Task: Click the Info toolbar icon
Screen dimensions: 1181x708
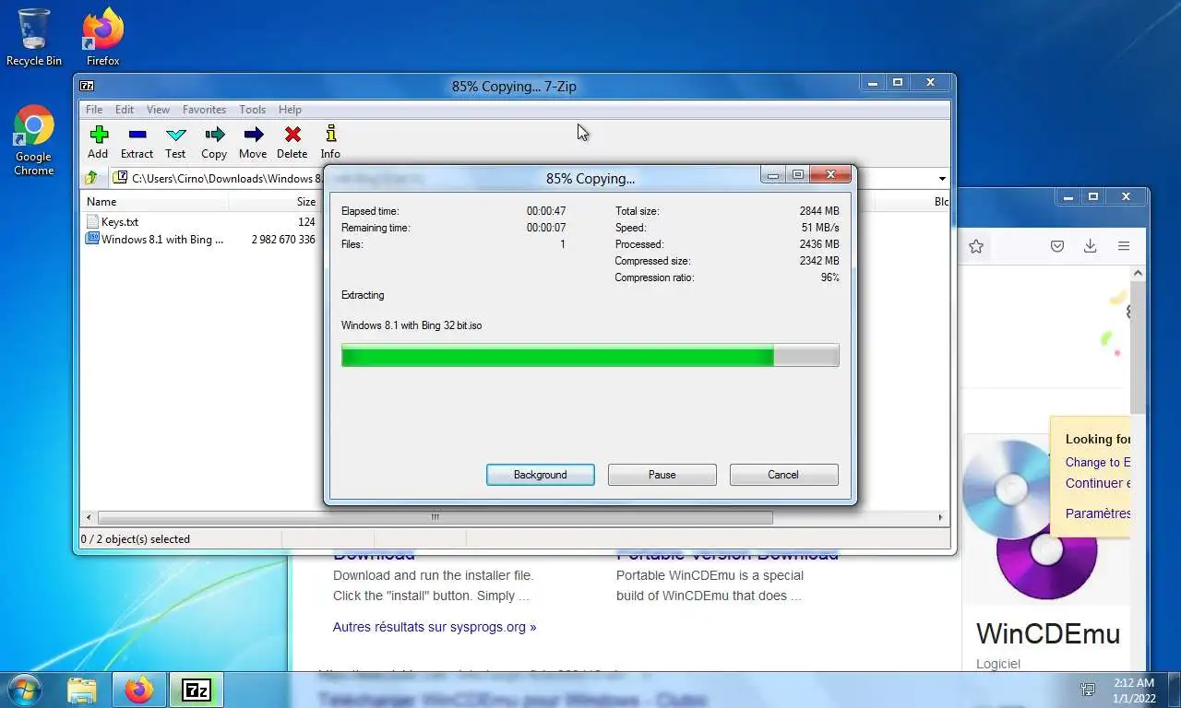Action: (330, 142)
